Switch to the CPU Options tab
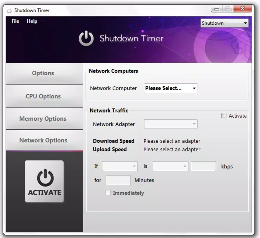260x238 pixels. coord(44,96)
